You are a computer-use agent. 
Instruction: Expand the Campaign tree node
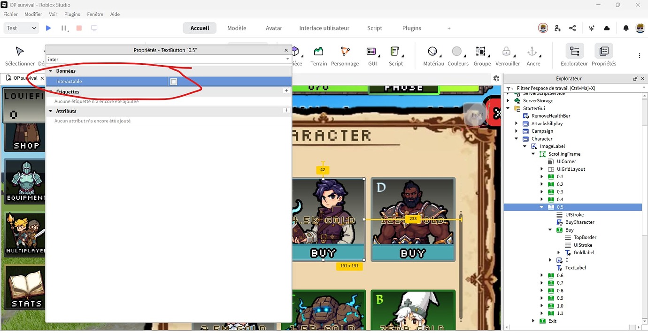click(x=517, y=131)
